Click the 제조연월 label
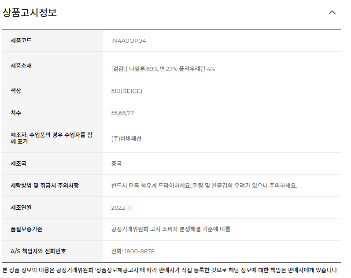Image resolution: width=351 pixels, height=278 pixels. point(21,208)
